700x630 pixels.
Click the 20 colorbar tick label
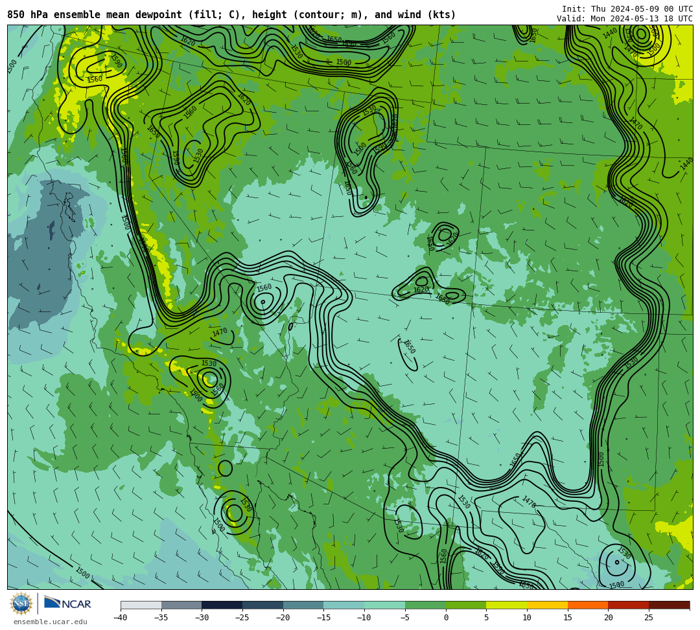(x=609, y=618)
